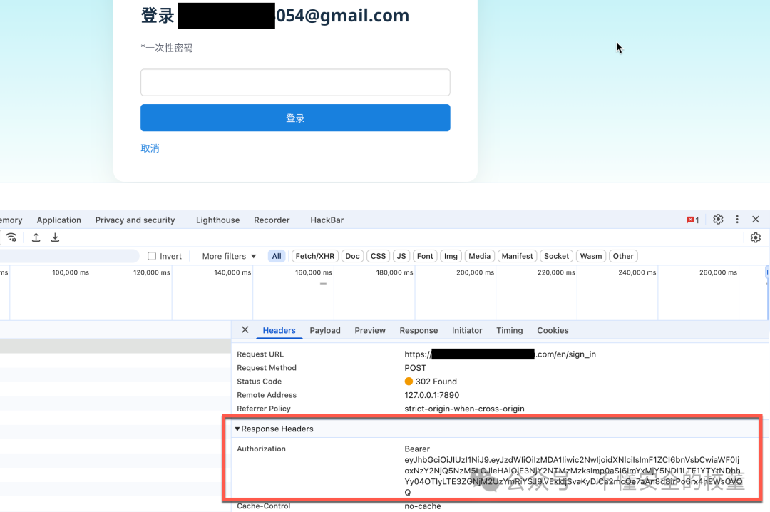770x512 pixels.
Task: Open the More filters dropdown
Action: (227, 256)
